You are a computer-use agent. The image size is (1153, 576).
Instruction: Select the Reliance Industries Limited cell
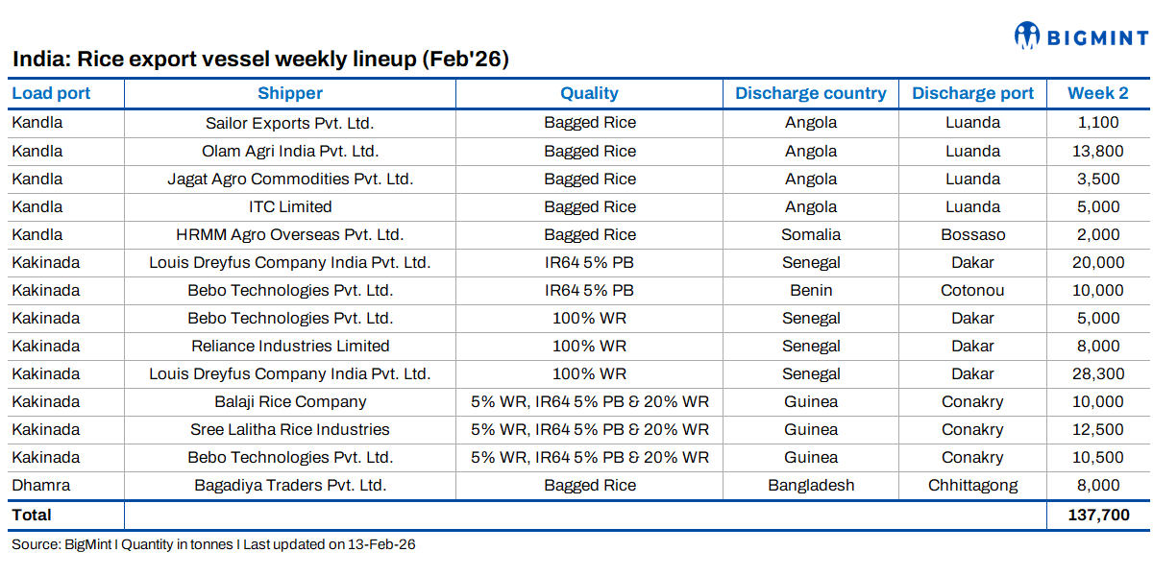coord(290,346)
